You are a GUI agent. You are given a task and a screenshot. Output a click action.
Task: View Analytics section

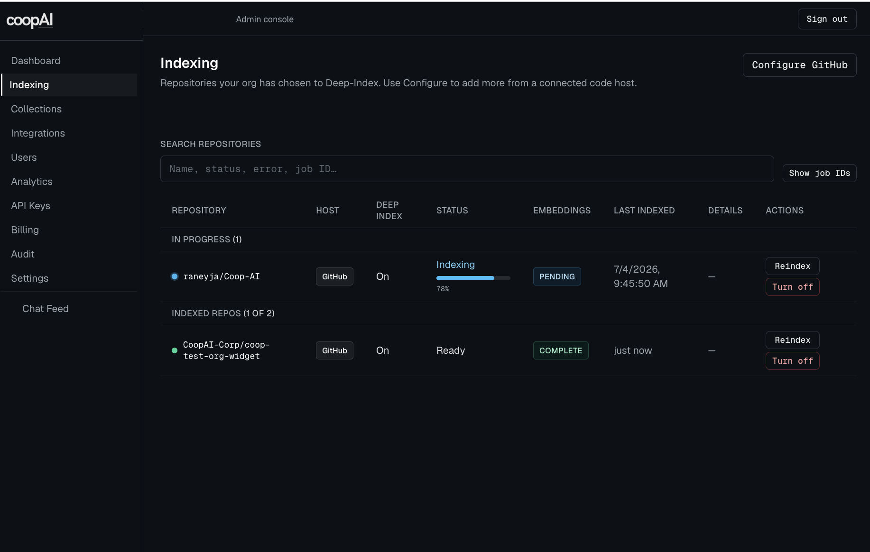coord(32,182)
